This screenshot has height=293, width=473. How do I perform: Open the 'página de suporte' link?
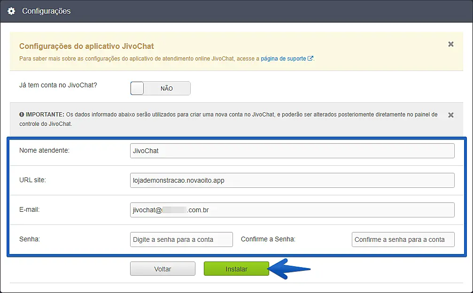click(283, 59)
